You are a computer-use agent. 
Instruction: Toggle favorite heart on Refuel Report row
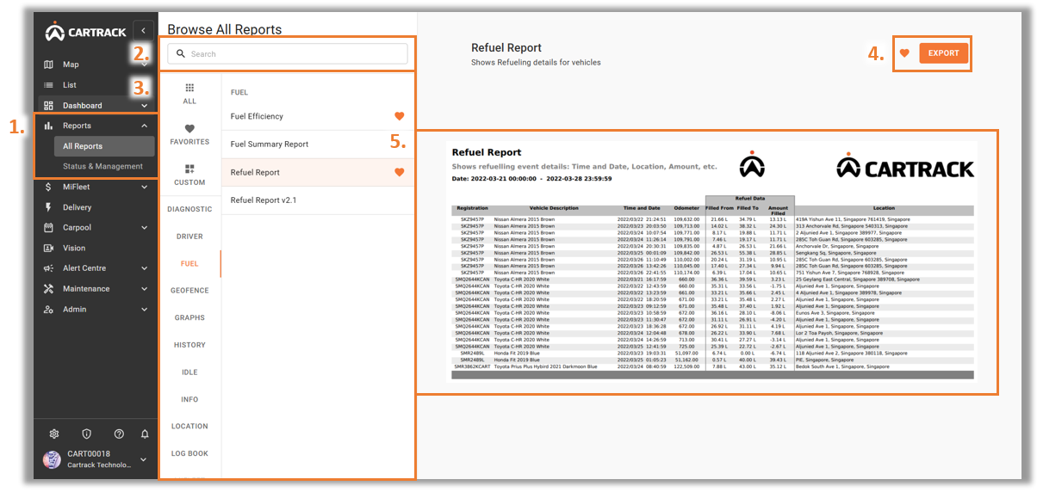point(399,172)
